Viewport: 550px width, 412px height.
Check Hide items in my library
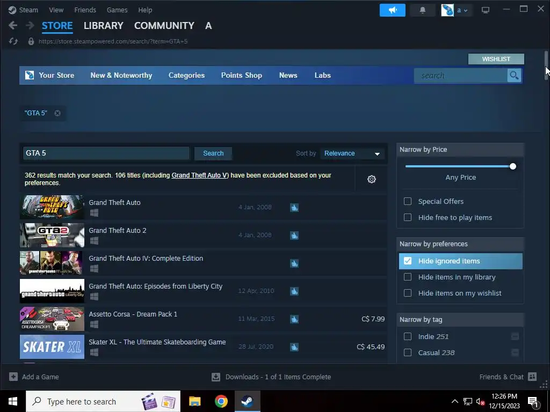click(408, 277)
